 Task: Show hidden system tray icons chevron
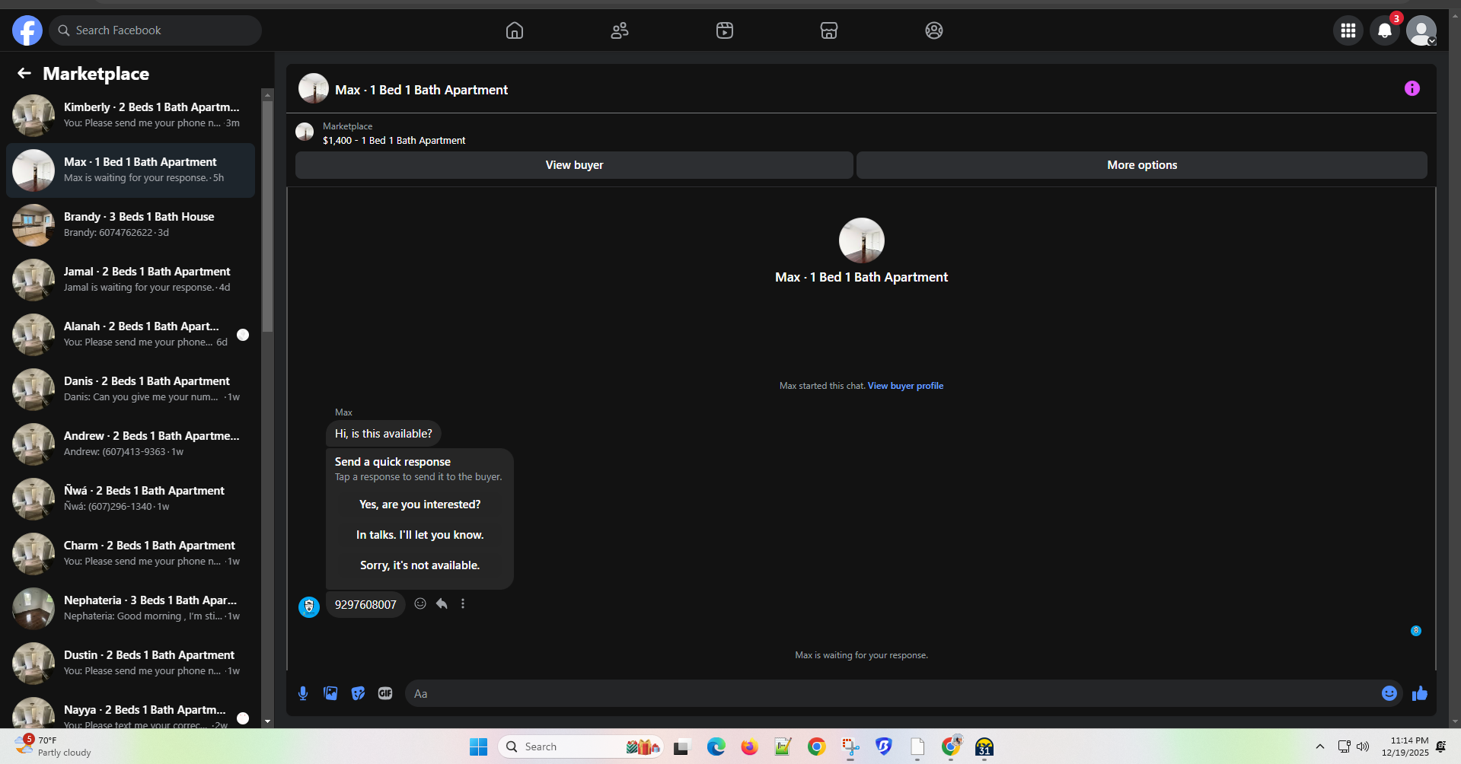(1320, 746)
